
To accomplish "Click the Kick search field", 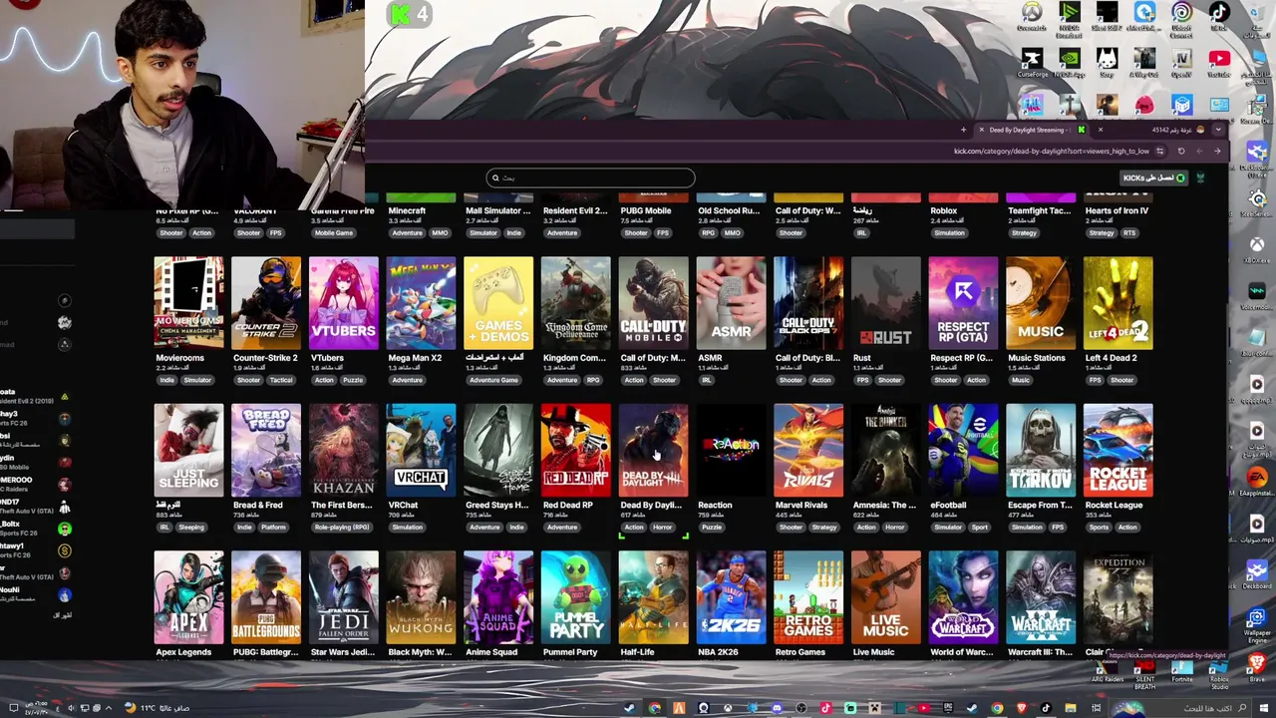I will tap(590, 178).
